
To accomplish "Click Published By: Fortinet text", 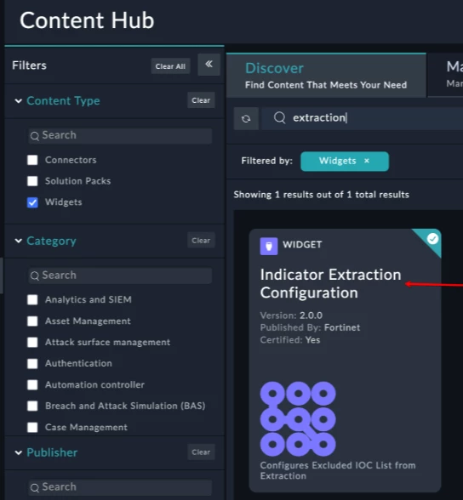I will (310, 327).
